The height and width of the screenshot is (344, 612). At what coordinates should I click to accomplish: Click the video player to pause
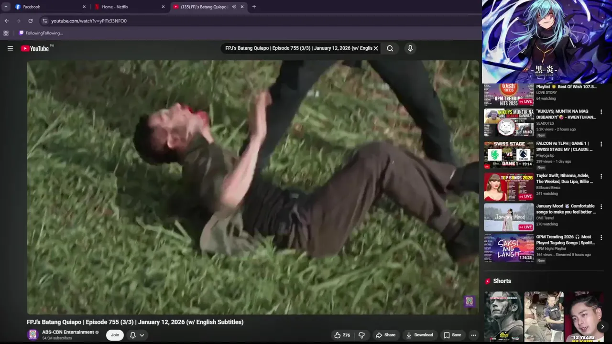pyautogui.click(x=253, y=187)
